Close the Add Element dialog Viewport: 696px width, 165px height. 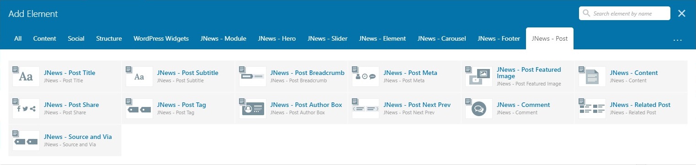tap(682, 14)
